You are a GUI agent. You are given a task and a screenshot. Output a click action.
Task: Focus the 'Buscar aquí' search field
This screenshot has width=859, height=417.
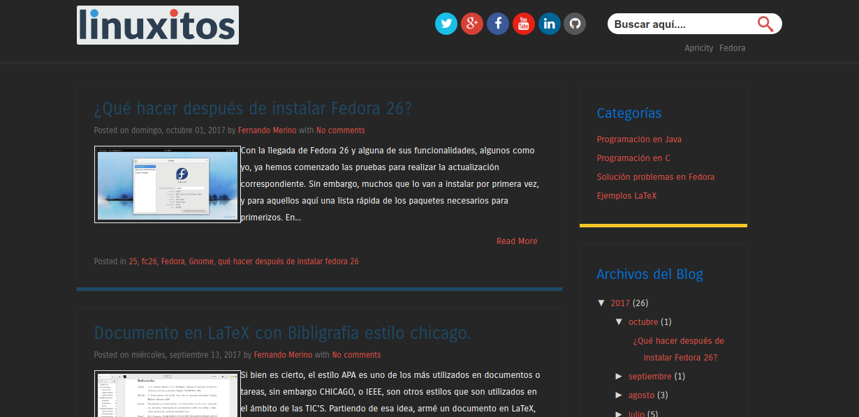pyautogui.click(x=681, y=24)
